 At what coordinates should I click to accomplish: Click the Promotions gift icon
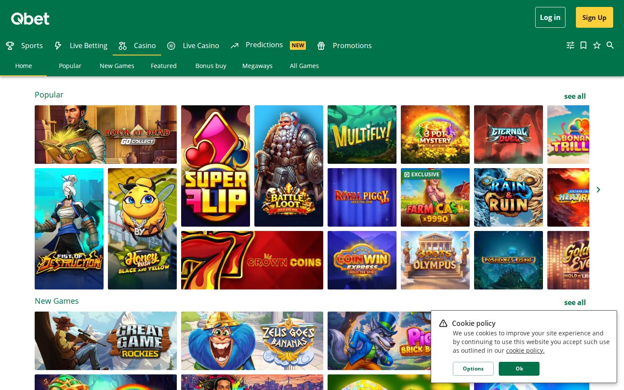coord(321,45)
